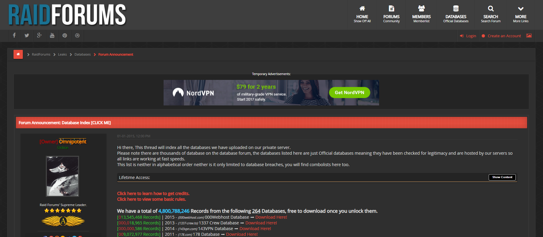Open the Omnipotent user profile name
543x237 pixels.
[x=73, y=141]
